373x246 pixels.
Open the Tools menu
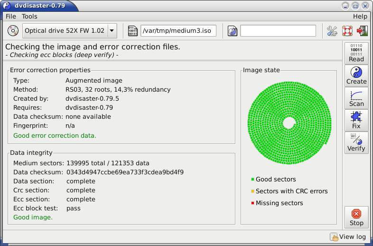(29, 16)
